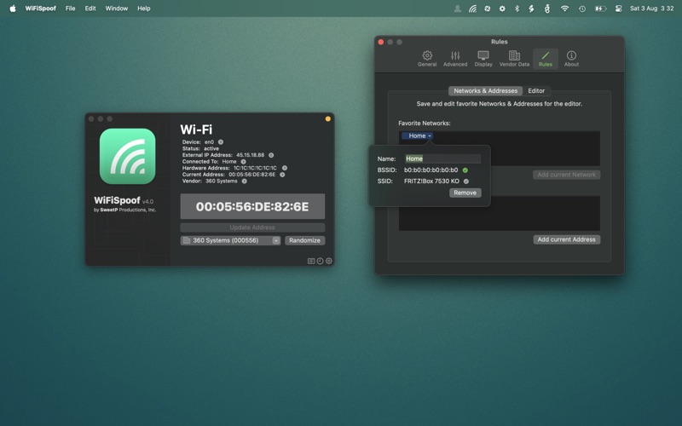The width and height of the screenshot is (682, 426).
Task: Open the Help menu
Action: [143, 9]
